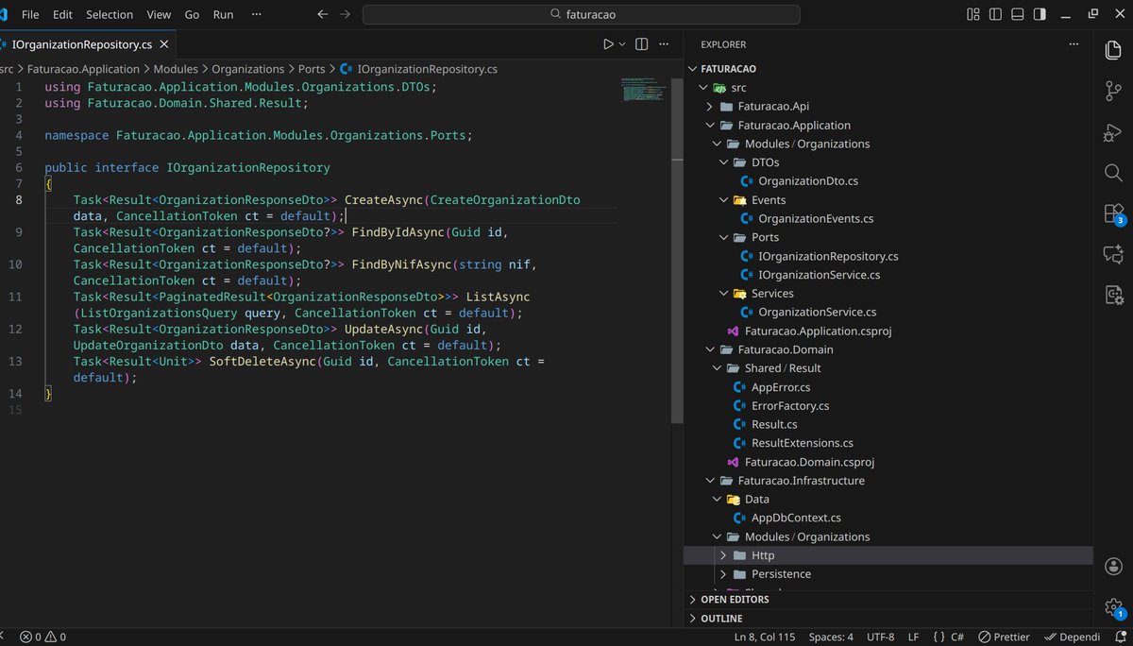Open the File menu
Viewport: 1133px width, 646px height.
point(30,14)
